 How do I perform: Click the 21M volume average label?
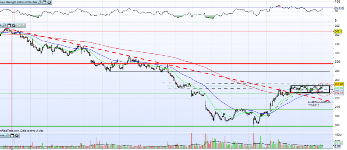(338, 146)
